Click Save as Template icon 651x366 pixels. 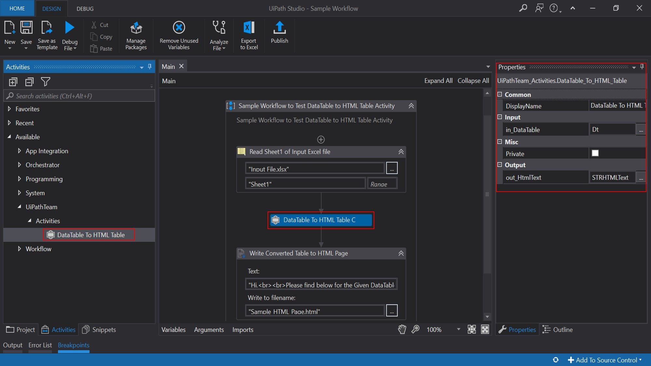47,28
